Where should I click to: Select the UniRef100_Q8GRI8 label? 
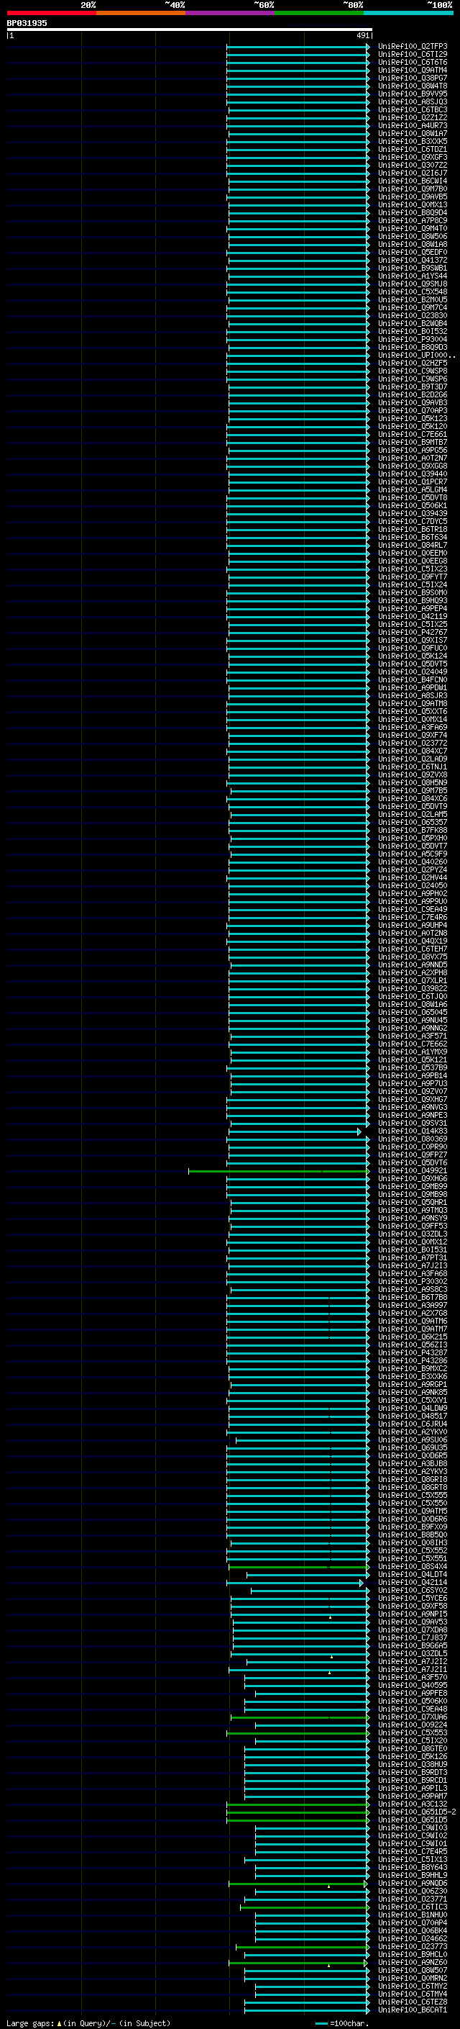coord(412,1480)
